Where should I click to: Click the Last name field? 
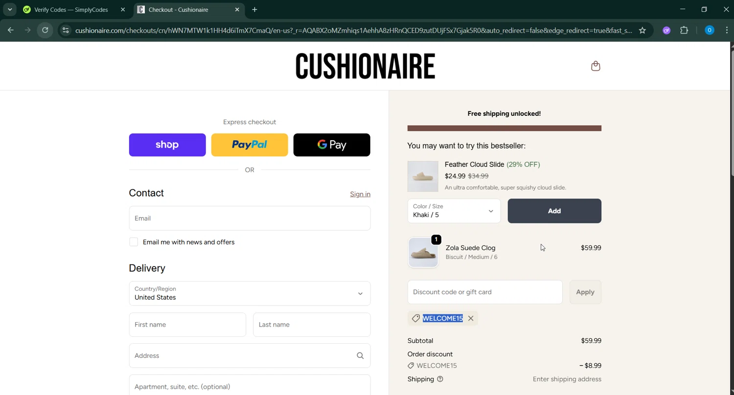pos(312,325)
